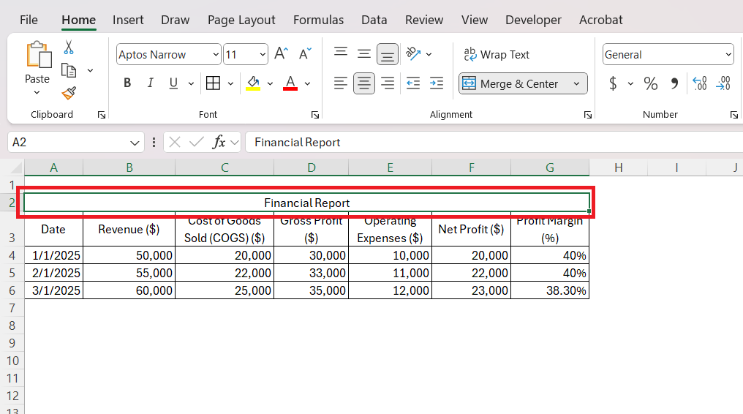
Task: Align text left in the cell
Action: (340, 83)
